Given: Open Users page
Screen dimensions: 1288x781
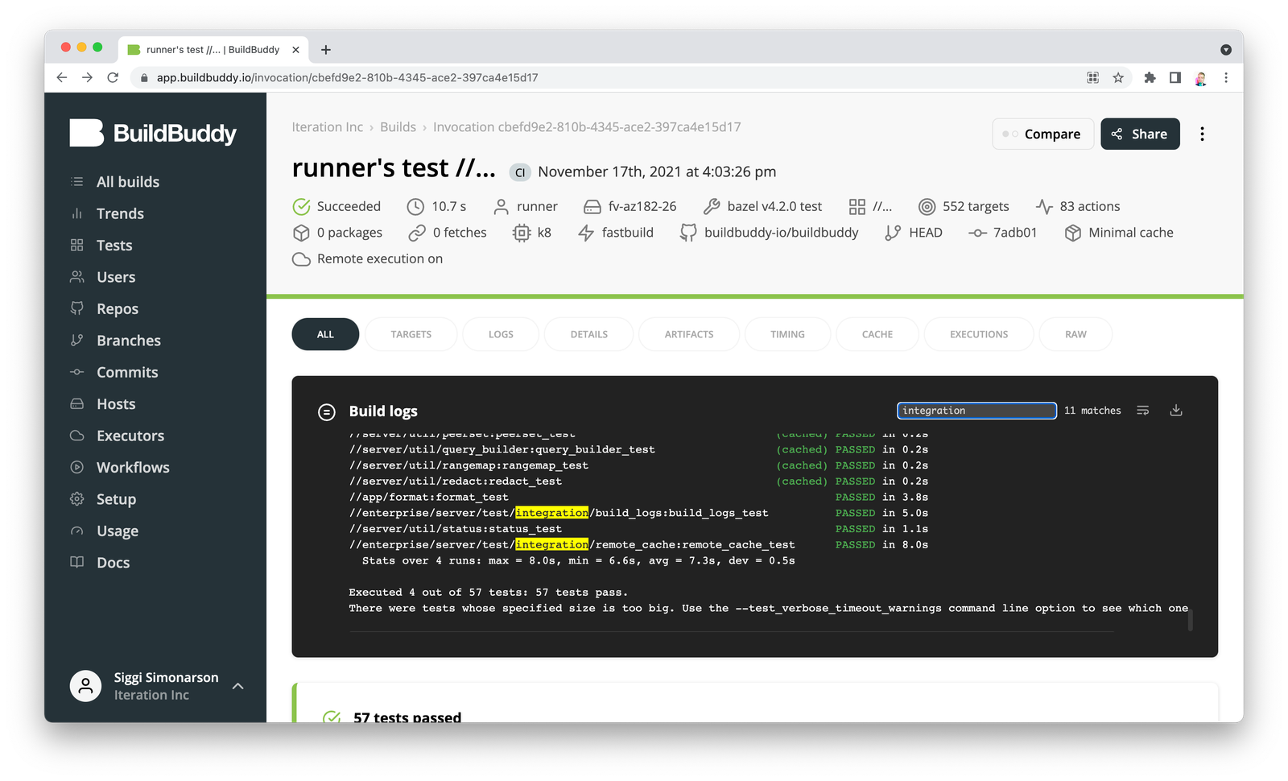Looking at the screenshot, I should click(116, 277).
